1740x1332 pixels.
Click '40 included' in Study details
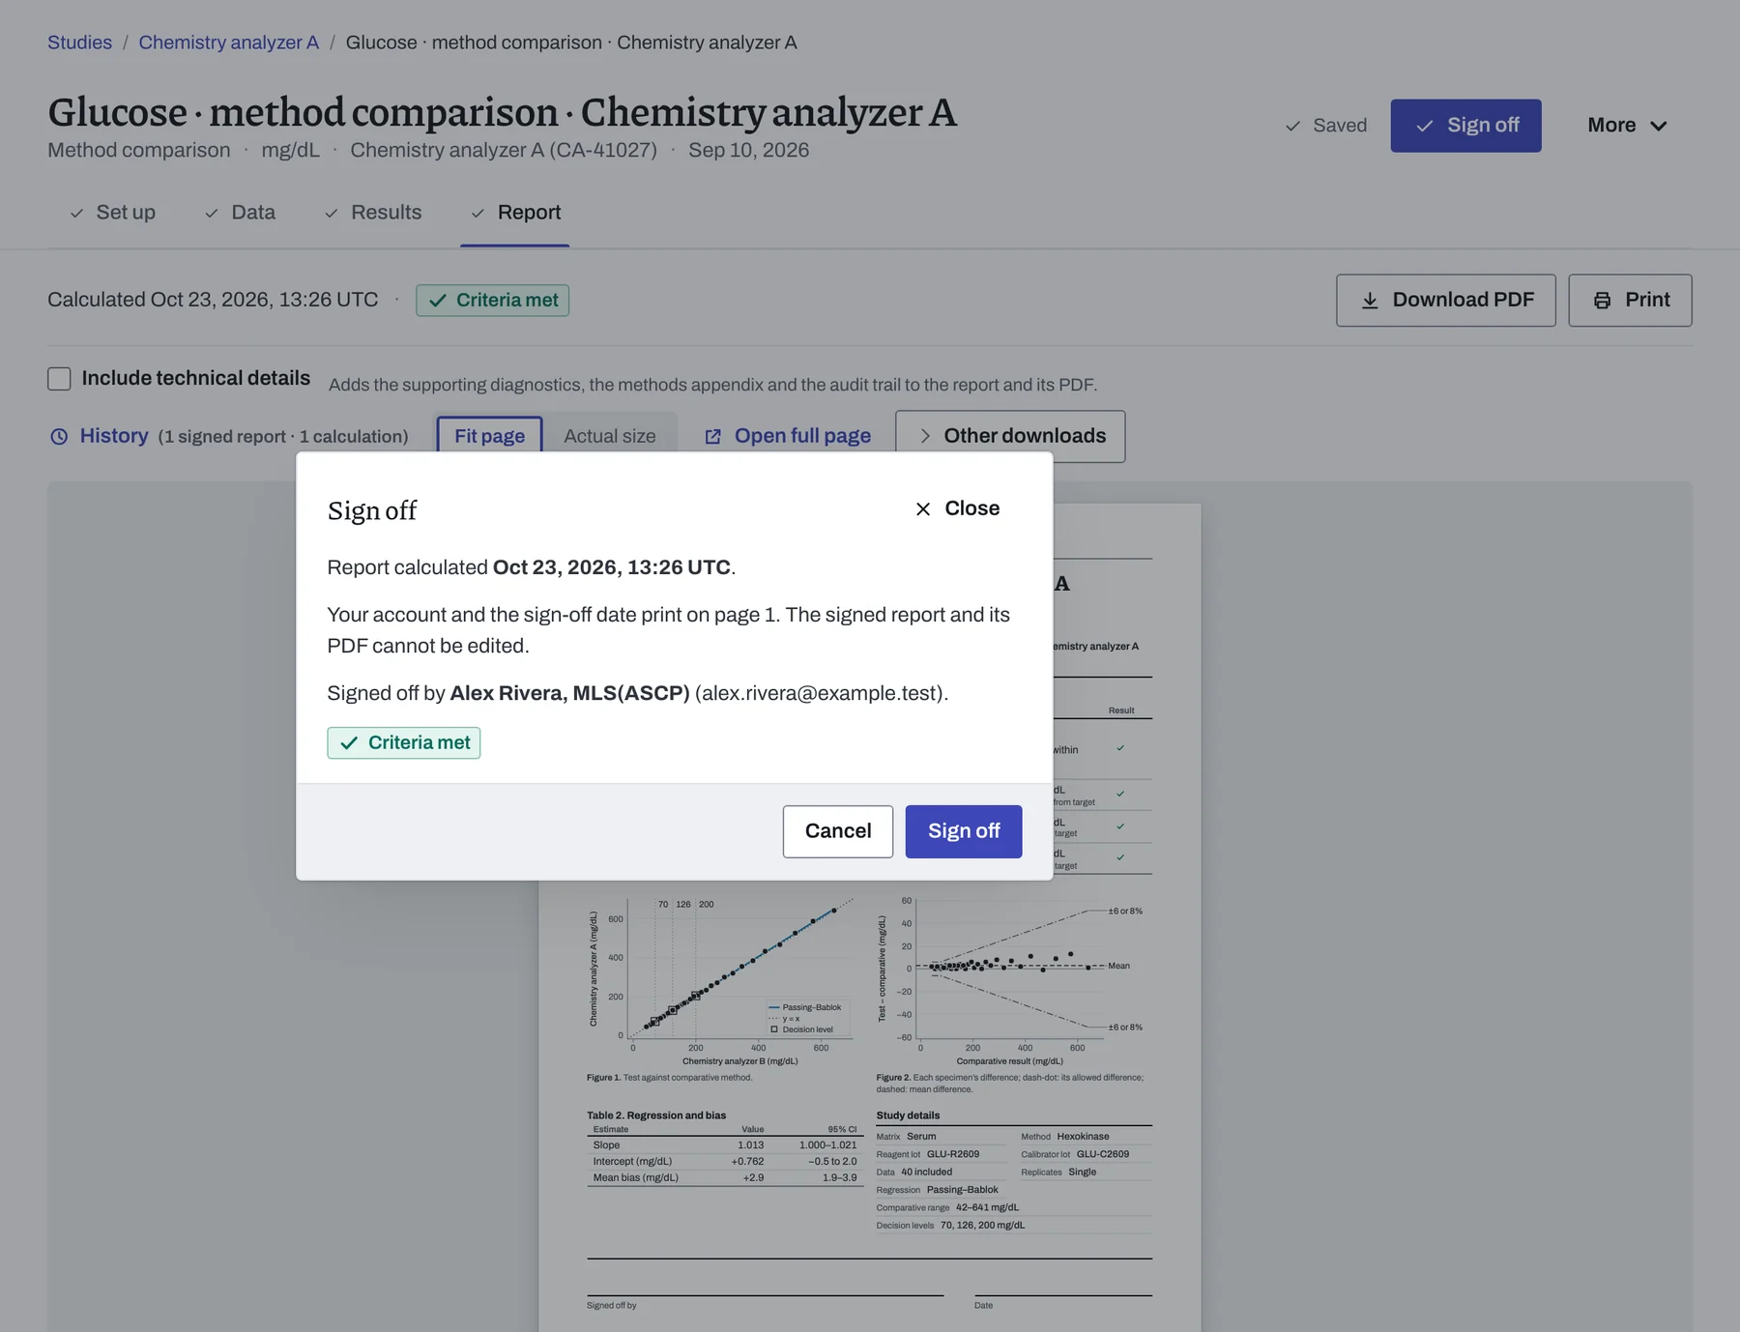tap(926, 1173)
